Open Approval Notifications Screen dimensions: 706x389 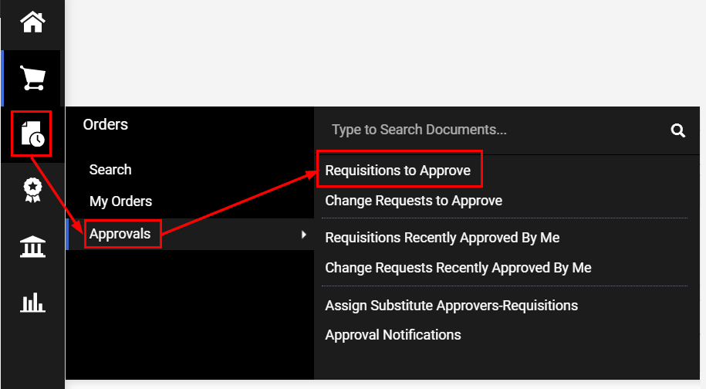click(x=393, y=335)
